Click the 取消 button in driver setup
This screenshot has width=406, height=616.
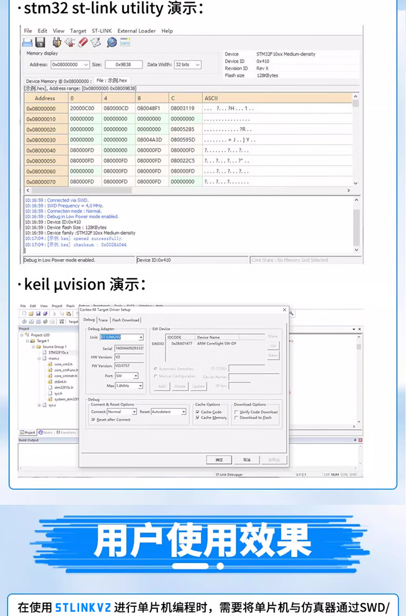(x=247, y=459)
